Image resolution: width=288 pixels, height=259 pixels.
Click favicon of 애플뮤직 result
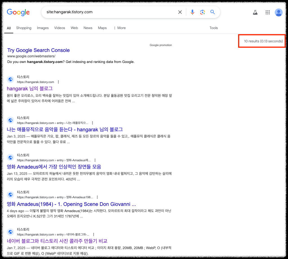(x=10, y=120)
